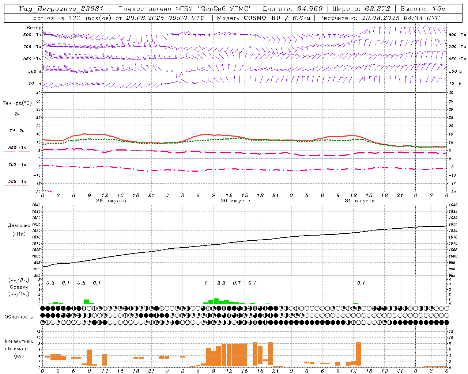
Task: Click the 'Осадки' precipitation label
Action: 19,287
